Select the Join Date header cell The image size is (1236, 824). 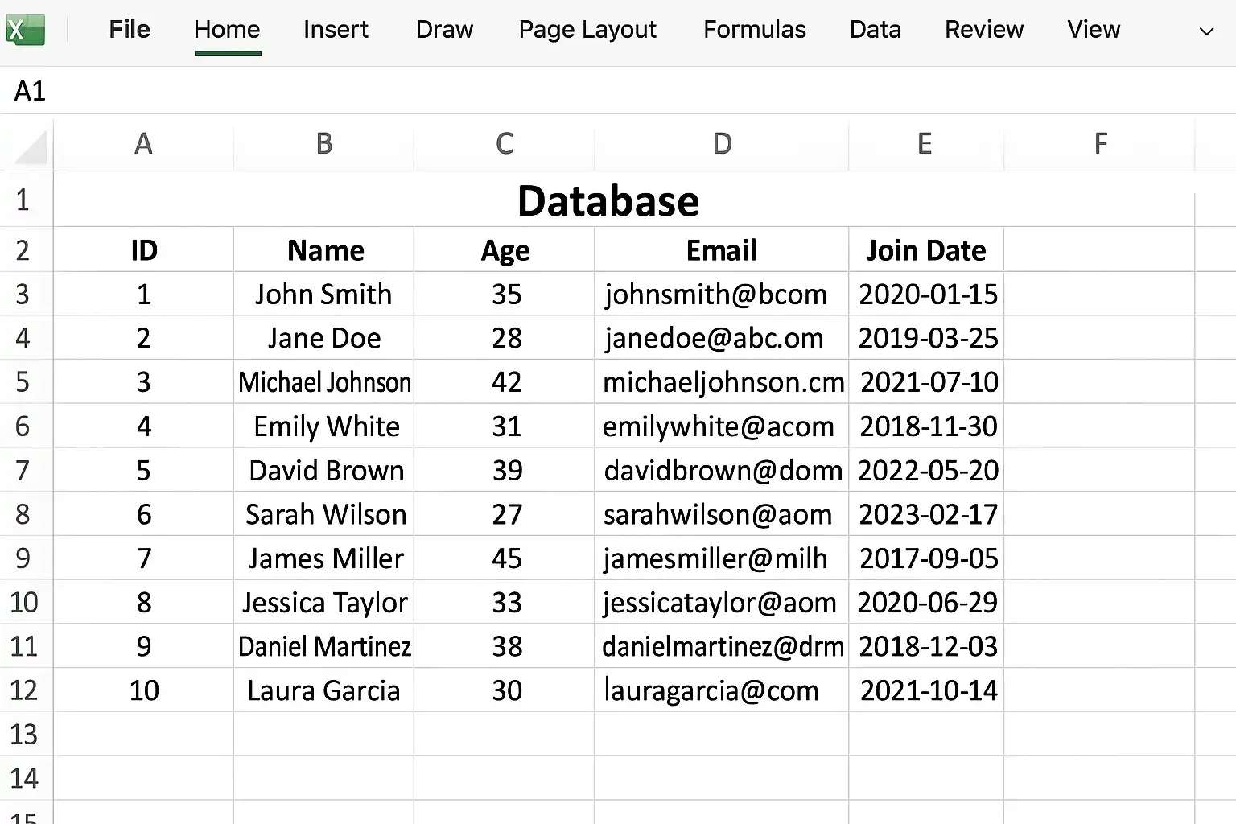pyautogui.click(x=926, y=250)
